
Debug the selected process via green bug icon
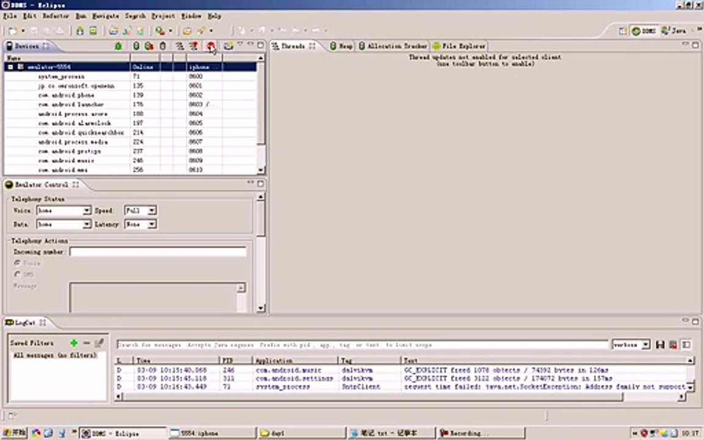click(118, 46)
